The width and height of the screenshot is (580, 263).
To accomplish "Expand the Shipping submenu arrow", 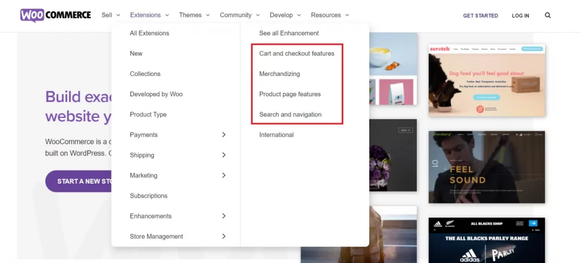I will click(224, 155).
